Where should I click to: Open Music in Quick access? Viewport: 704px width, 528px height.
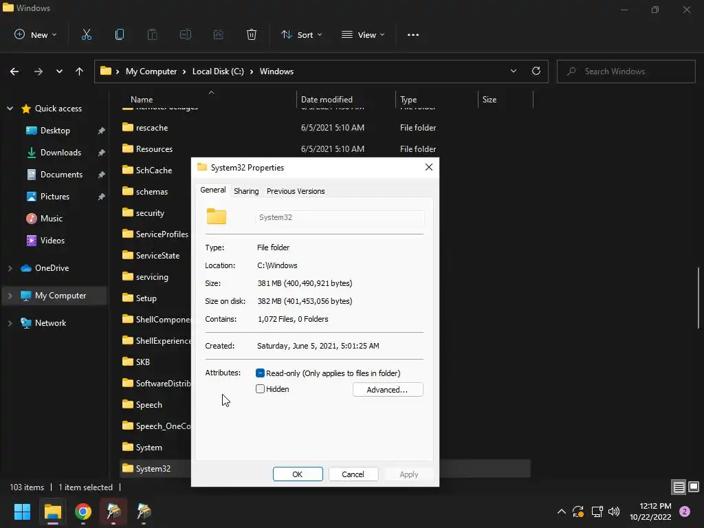tap(51, 219)
